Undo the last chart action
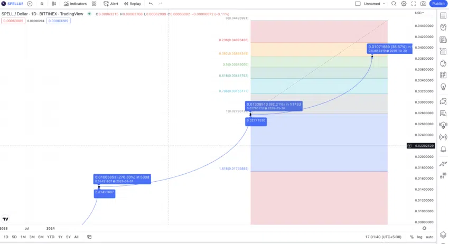This screenshot has height=244, width=449. click(x=151, y=4)
